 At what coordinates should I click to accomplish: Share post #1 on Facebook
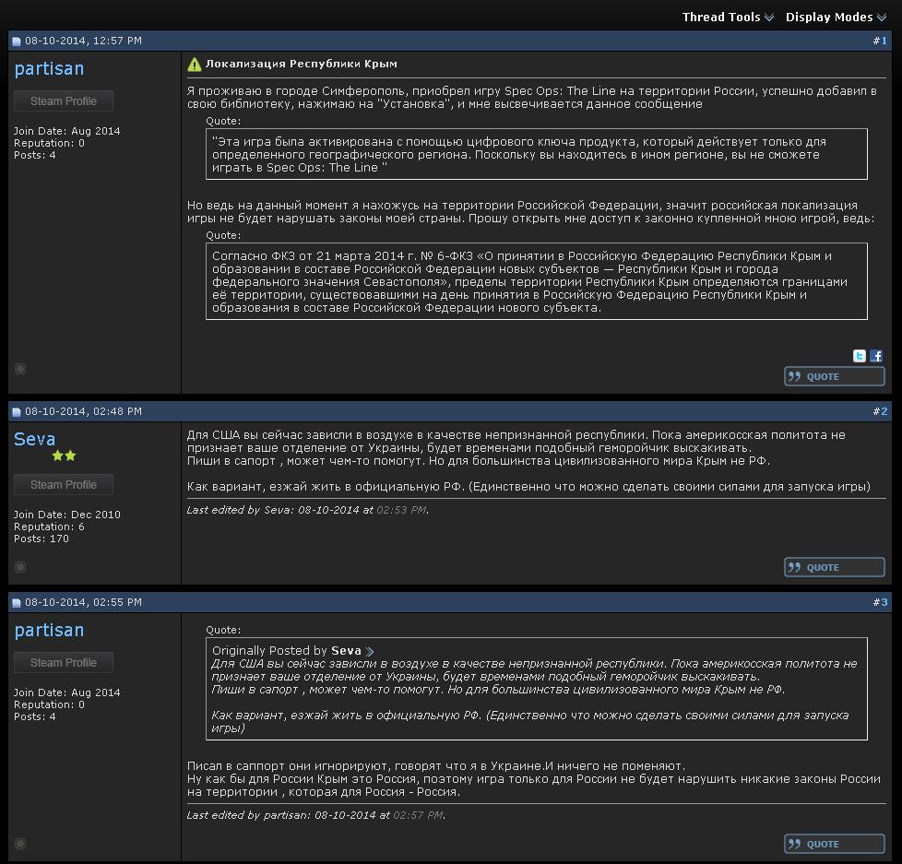(x=876, y=356)
